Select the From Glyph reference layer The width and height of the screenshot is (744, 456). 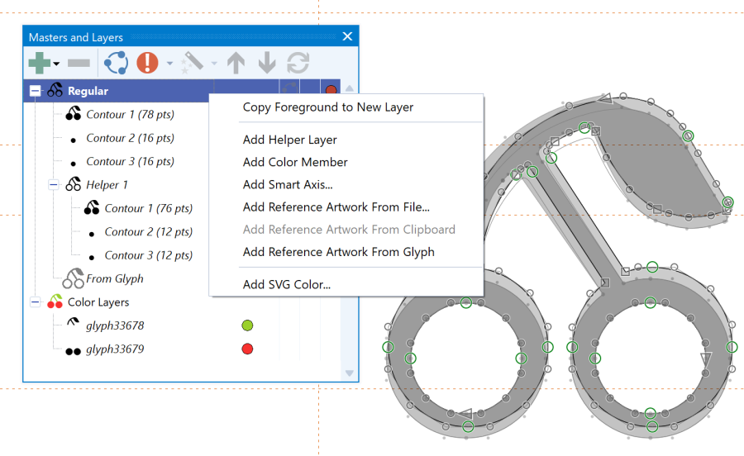(x=115, y=278)
